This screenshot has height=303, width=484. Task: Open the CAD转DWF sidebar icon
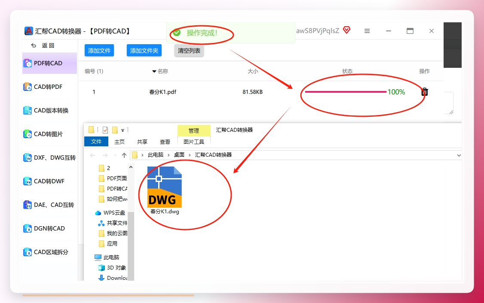pos(28,181)
